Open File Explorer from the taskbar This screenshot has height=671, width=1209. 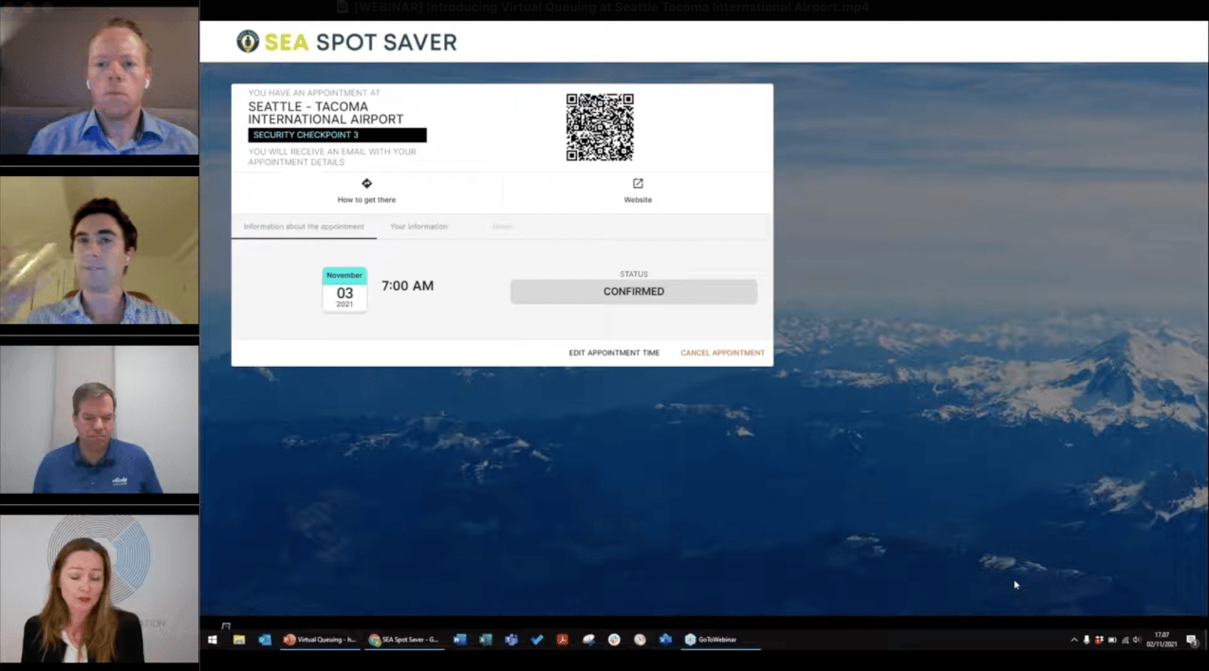point(239,640)
